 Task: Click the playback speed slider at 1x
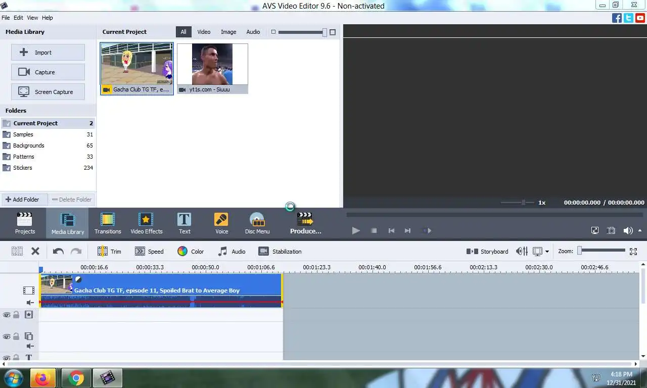point(524,203)
